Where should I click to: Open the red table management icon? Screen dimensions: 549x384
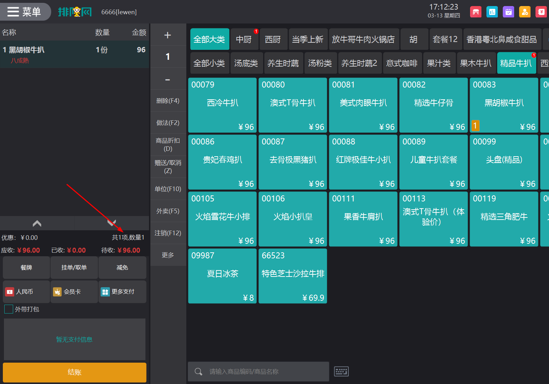tap(475, 12)
